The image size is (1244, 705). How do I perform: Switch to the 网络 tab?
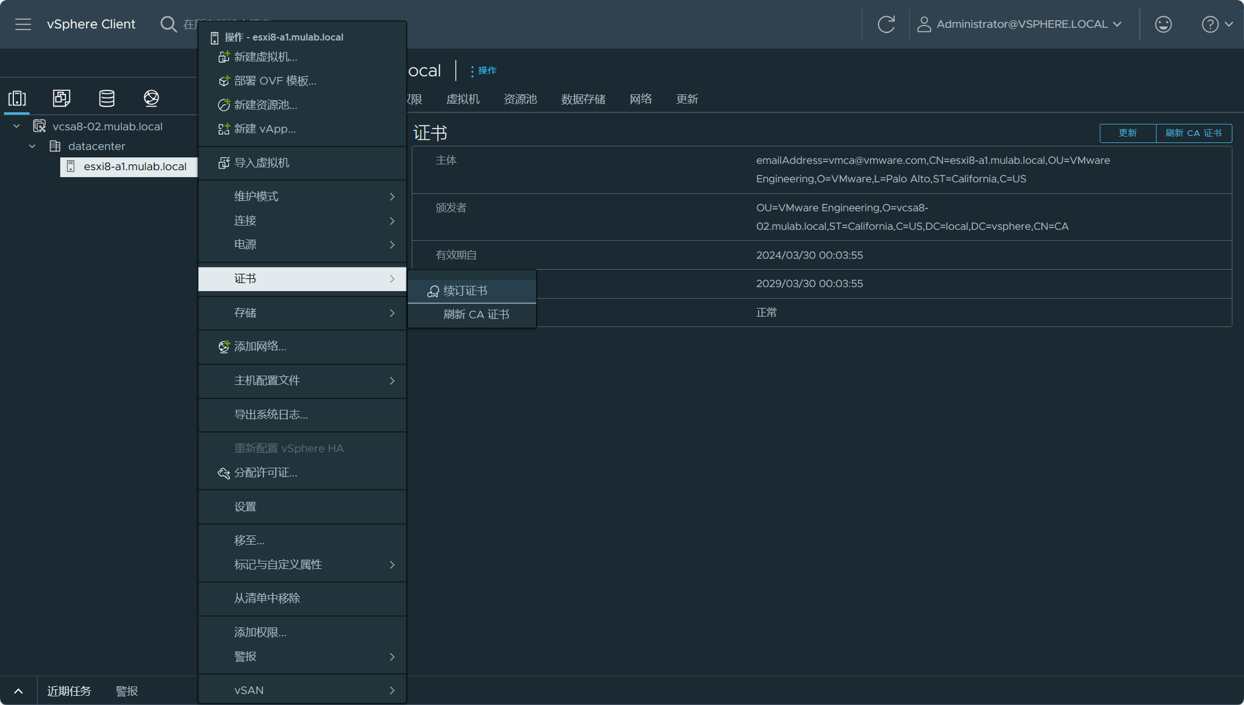(641, 99)
